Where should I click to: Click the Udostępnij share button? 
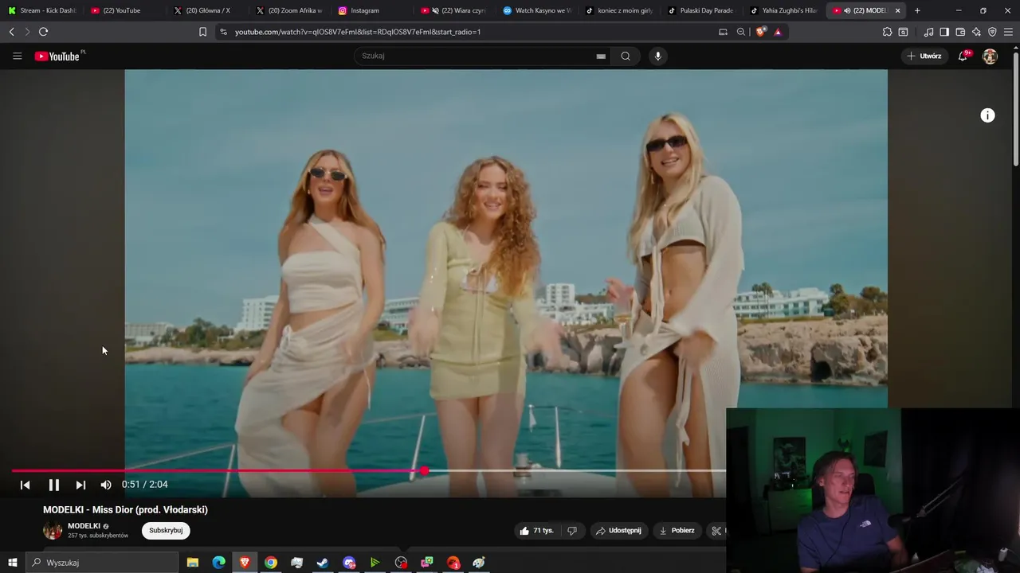[x=618, y=531]
